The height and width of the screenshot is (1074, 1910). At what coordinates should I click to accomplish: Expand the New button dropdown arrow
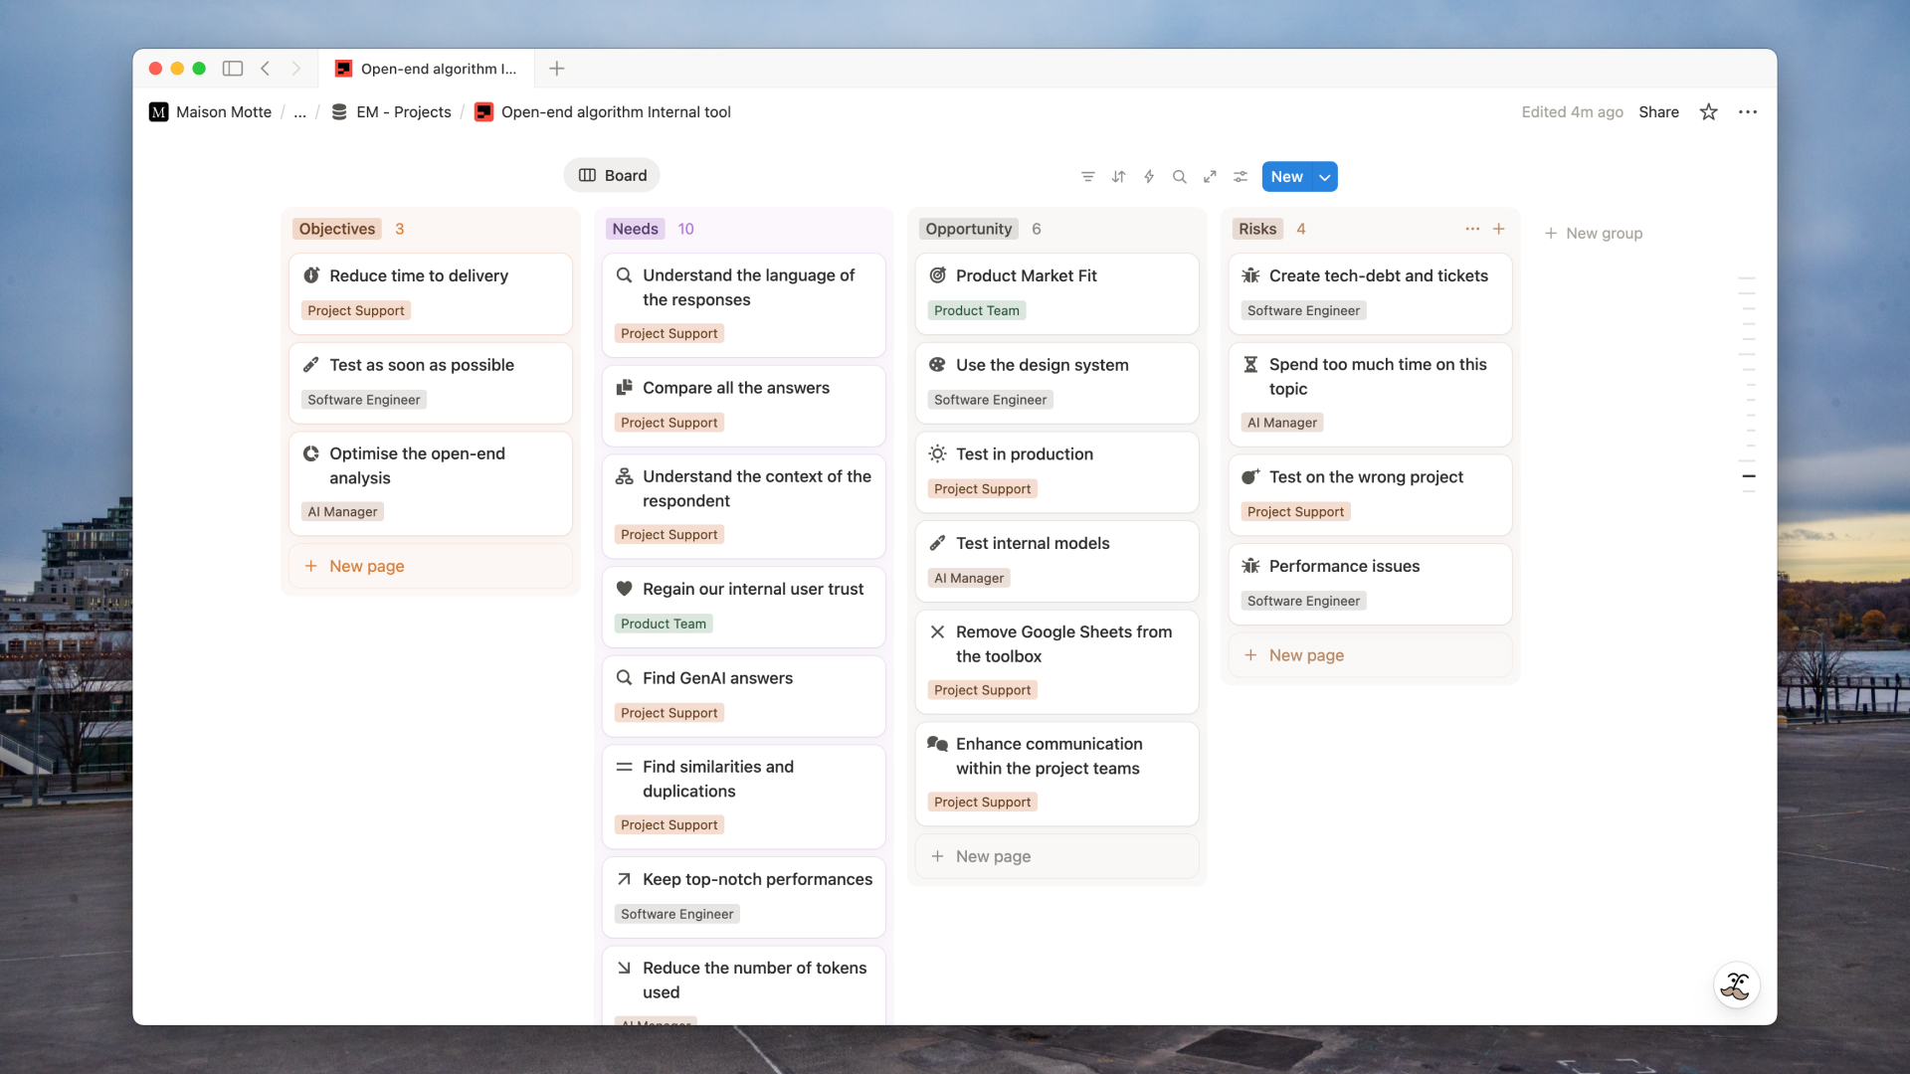pos(1325,177)
